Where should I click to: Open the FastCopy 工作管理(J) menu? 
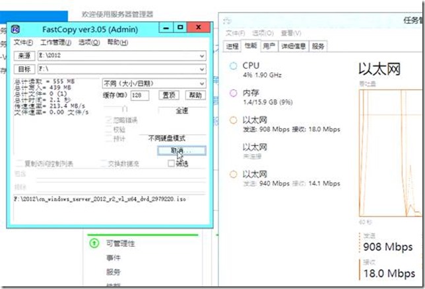55,42
